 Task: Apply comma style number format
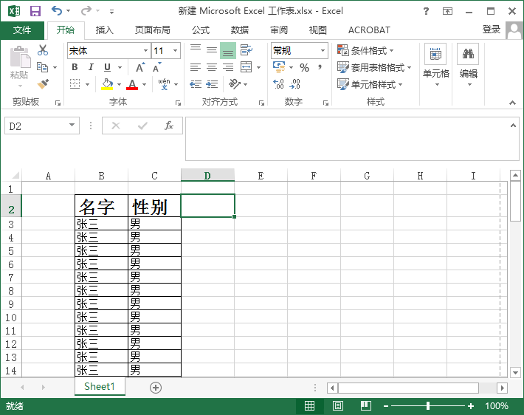320,67
